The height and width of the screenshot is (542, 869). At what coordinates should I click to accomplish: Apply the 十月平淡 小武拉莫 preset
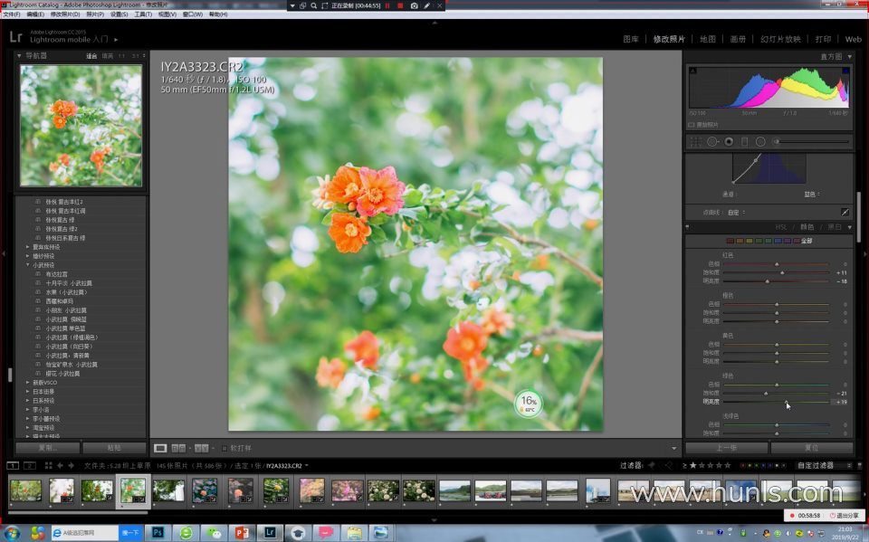pos(69,283)
